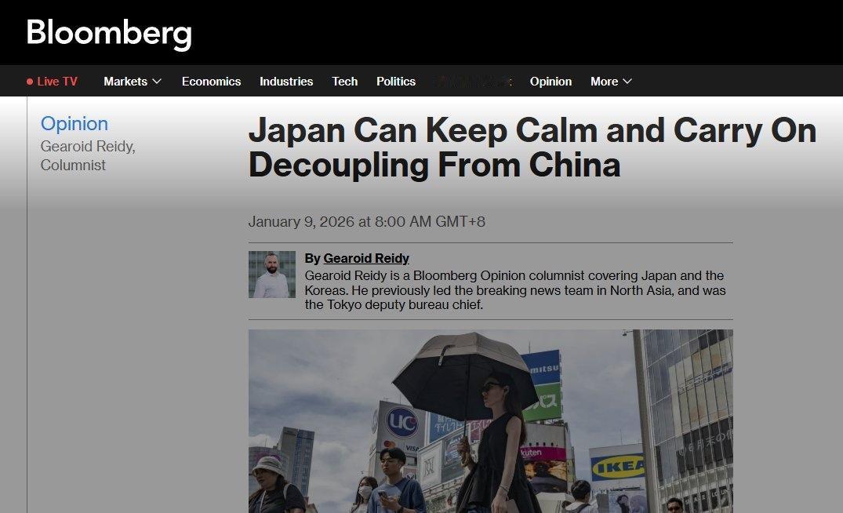
Task: Click the chevron arrow next to Markets
Action: tap(156, 81)
